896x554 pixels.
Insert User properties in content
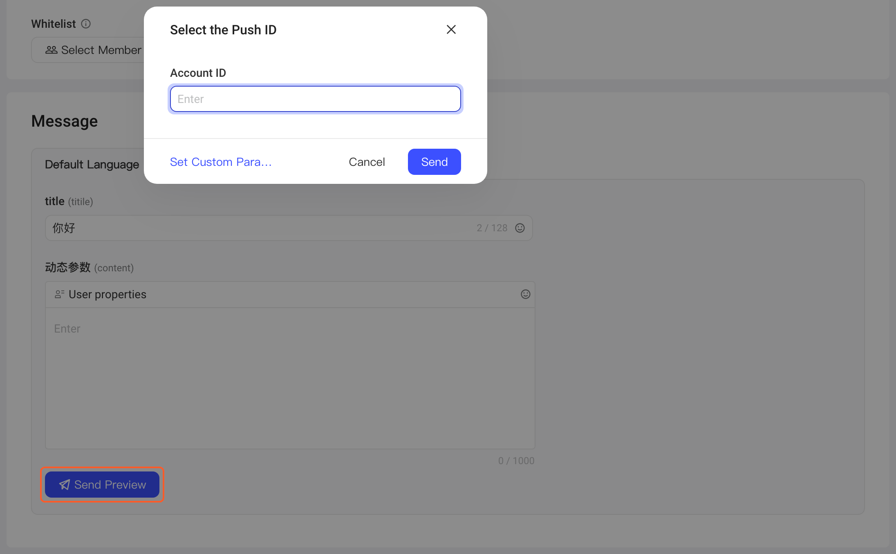pyautogui.click(x=101, y=294)
